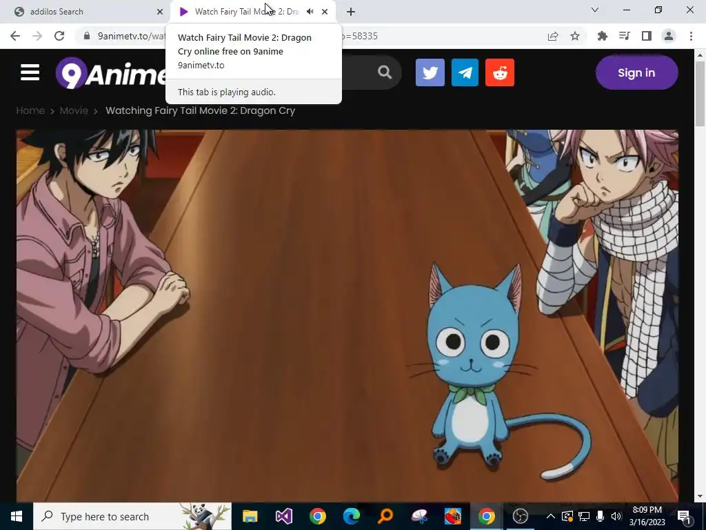The image size is (706, 530).
Task: Show hidden system tray icons
Action: [551, 516]
